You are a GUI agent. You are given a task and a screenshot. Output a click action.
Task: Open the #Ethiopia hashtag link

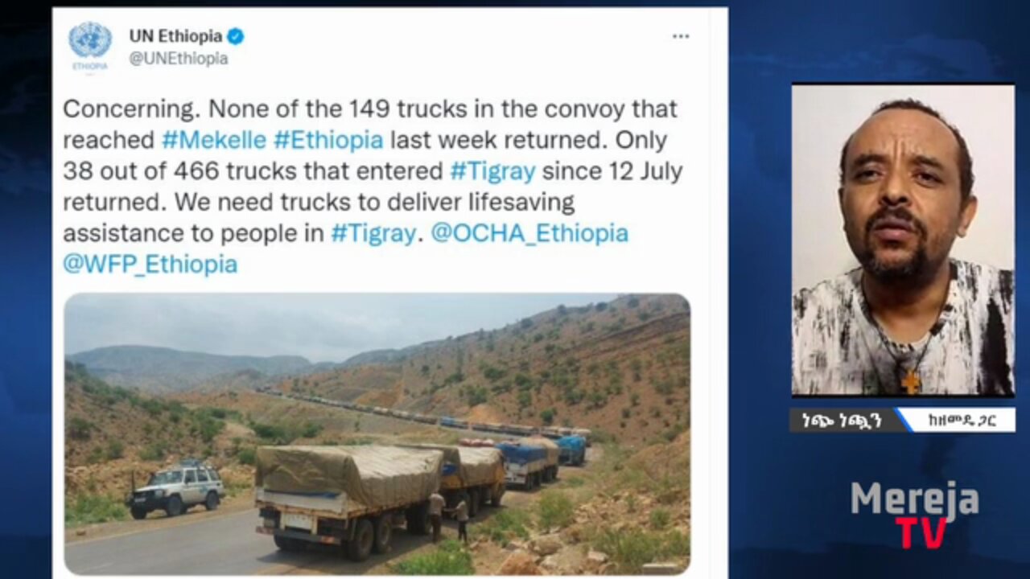click(x=328, y=140)
